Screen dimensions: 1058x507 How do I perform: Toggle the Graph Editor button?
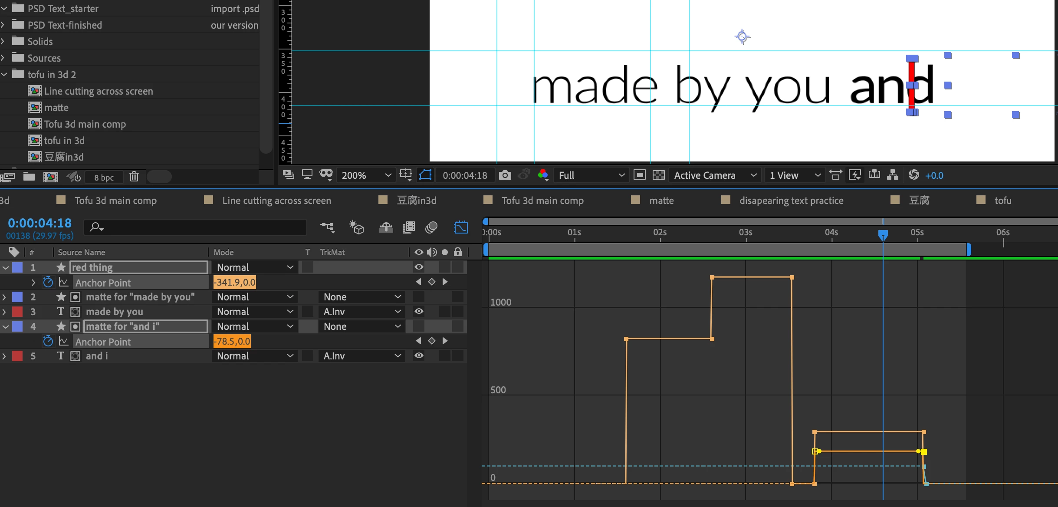(x=460, y=227)
